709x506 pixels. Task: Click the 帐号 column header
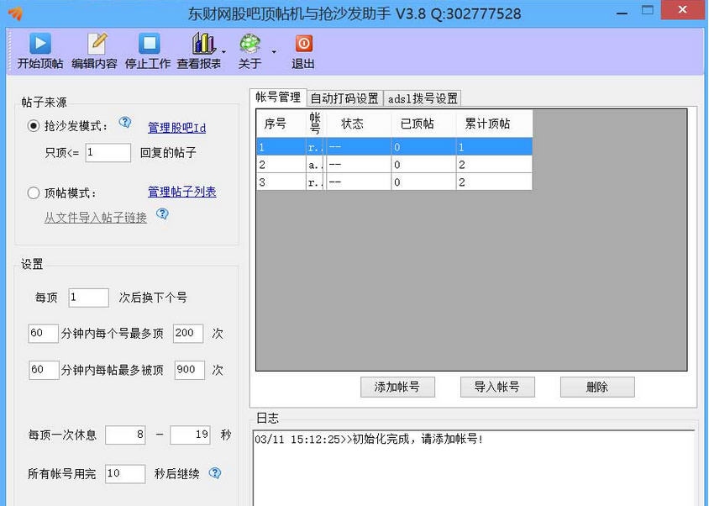pos(315,124)
